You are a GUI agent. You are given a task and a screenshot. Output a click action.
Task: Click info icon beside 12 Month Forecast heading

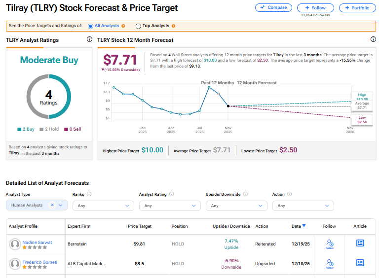click(373, 39)
